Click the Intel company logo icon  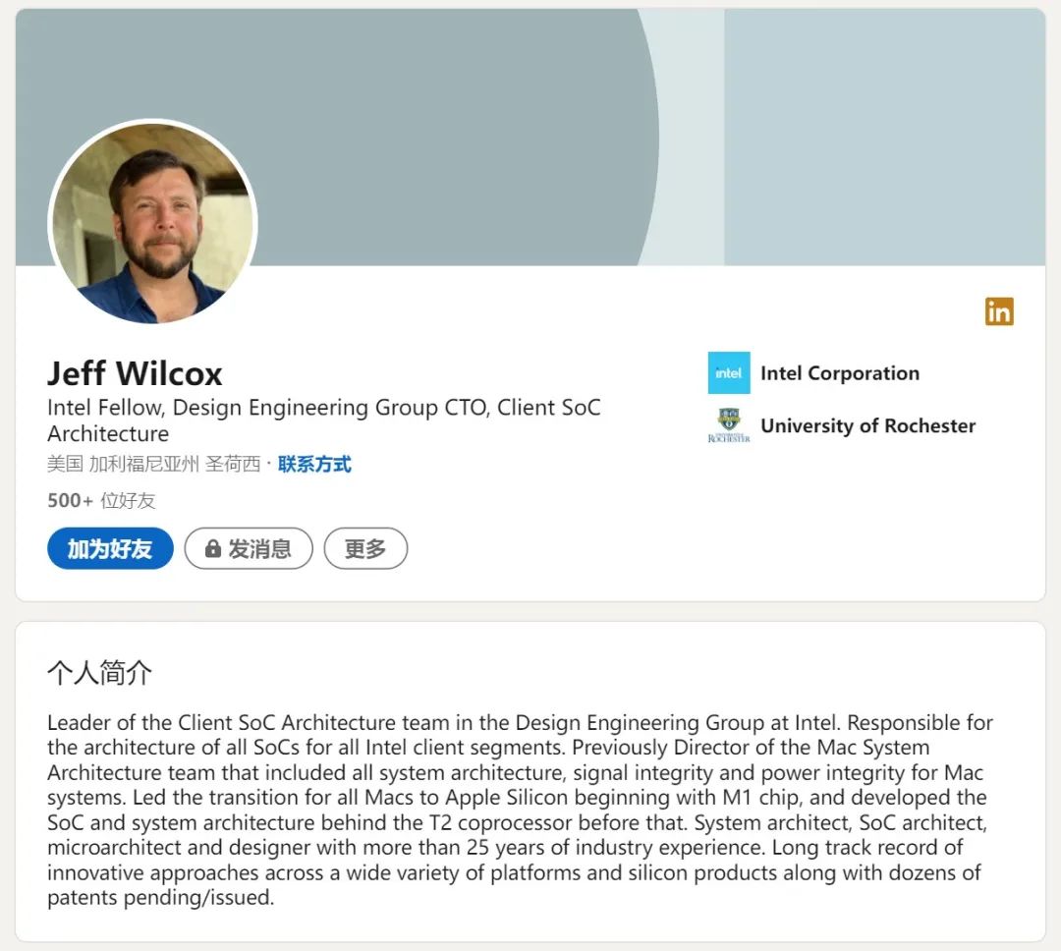click(x=728, y=373)
